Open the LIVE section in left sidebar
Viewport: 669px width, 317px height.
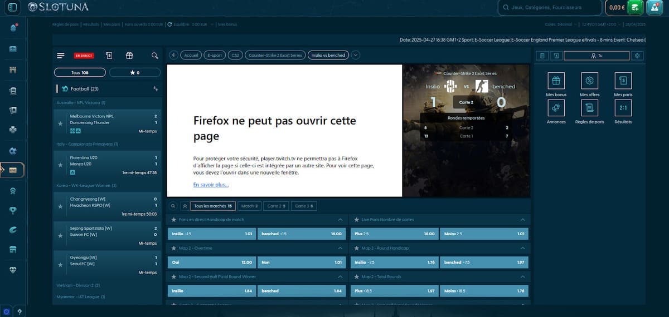tap(12, 170)
